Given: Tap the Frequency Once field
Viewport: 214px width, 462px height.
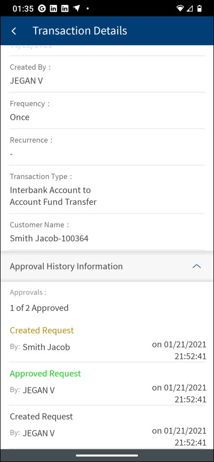Looking at the screenshot, I should [107, 111].
